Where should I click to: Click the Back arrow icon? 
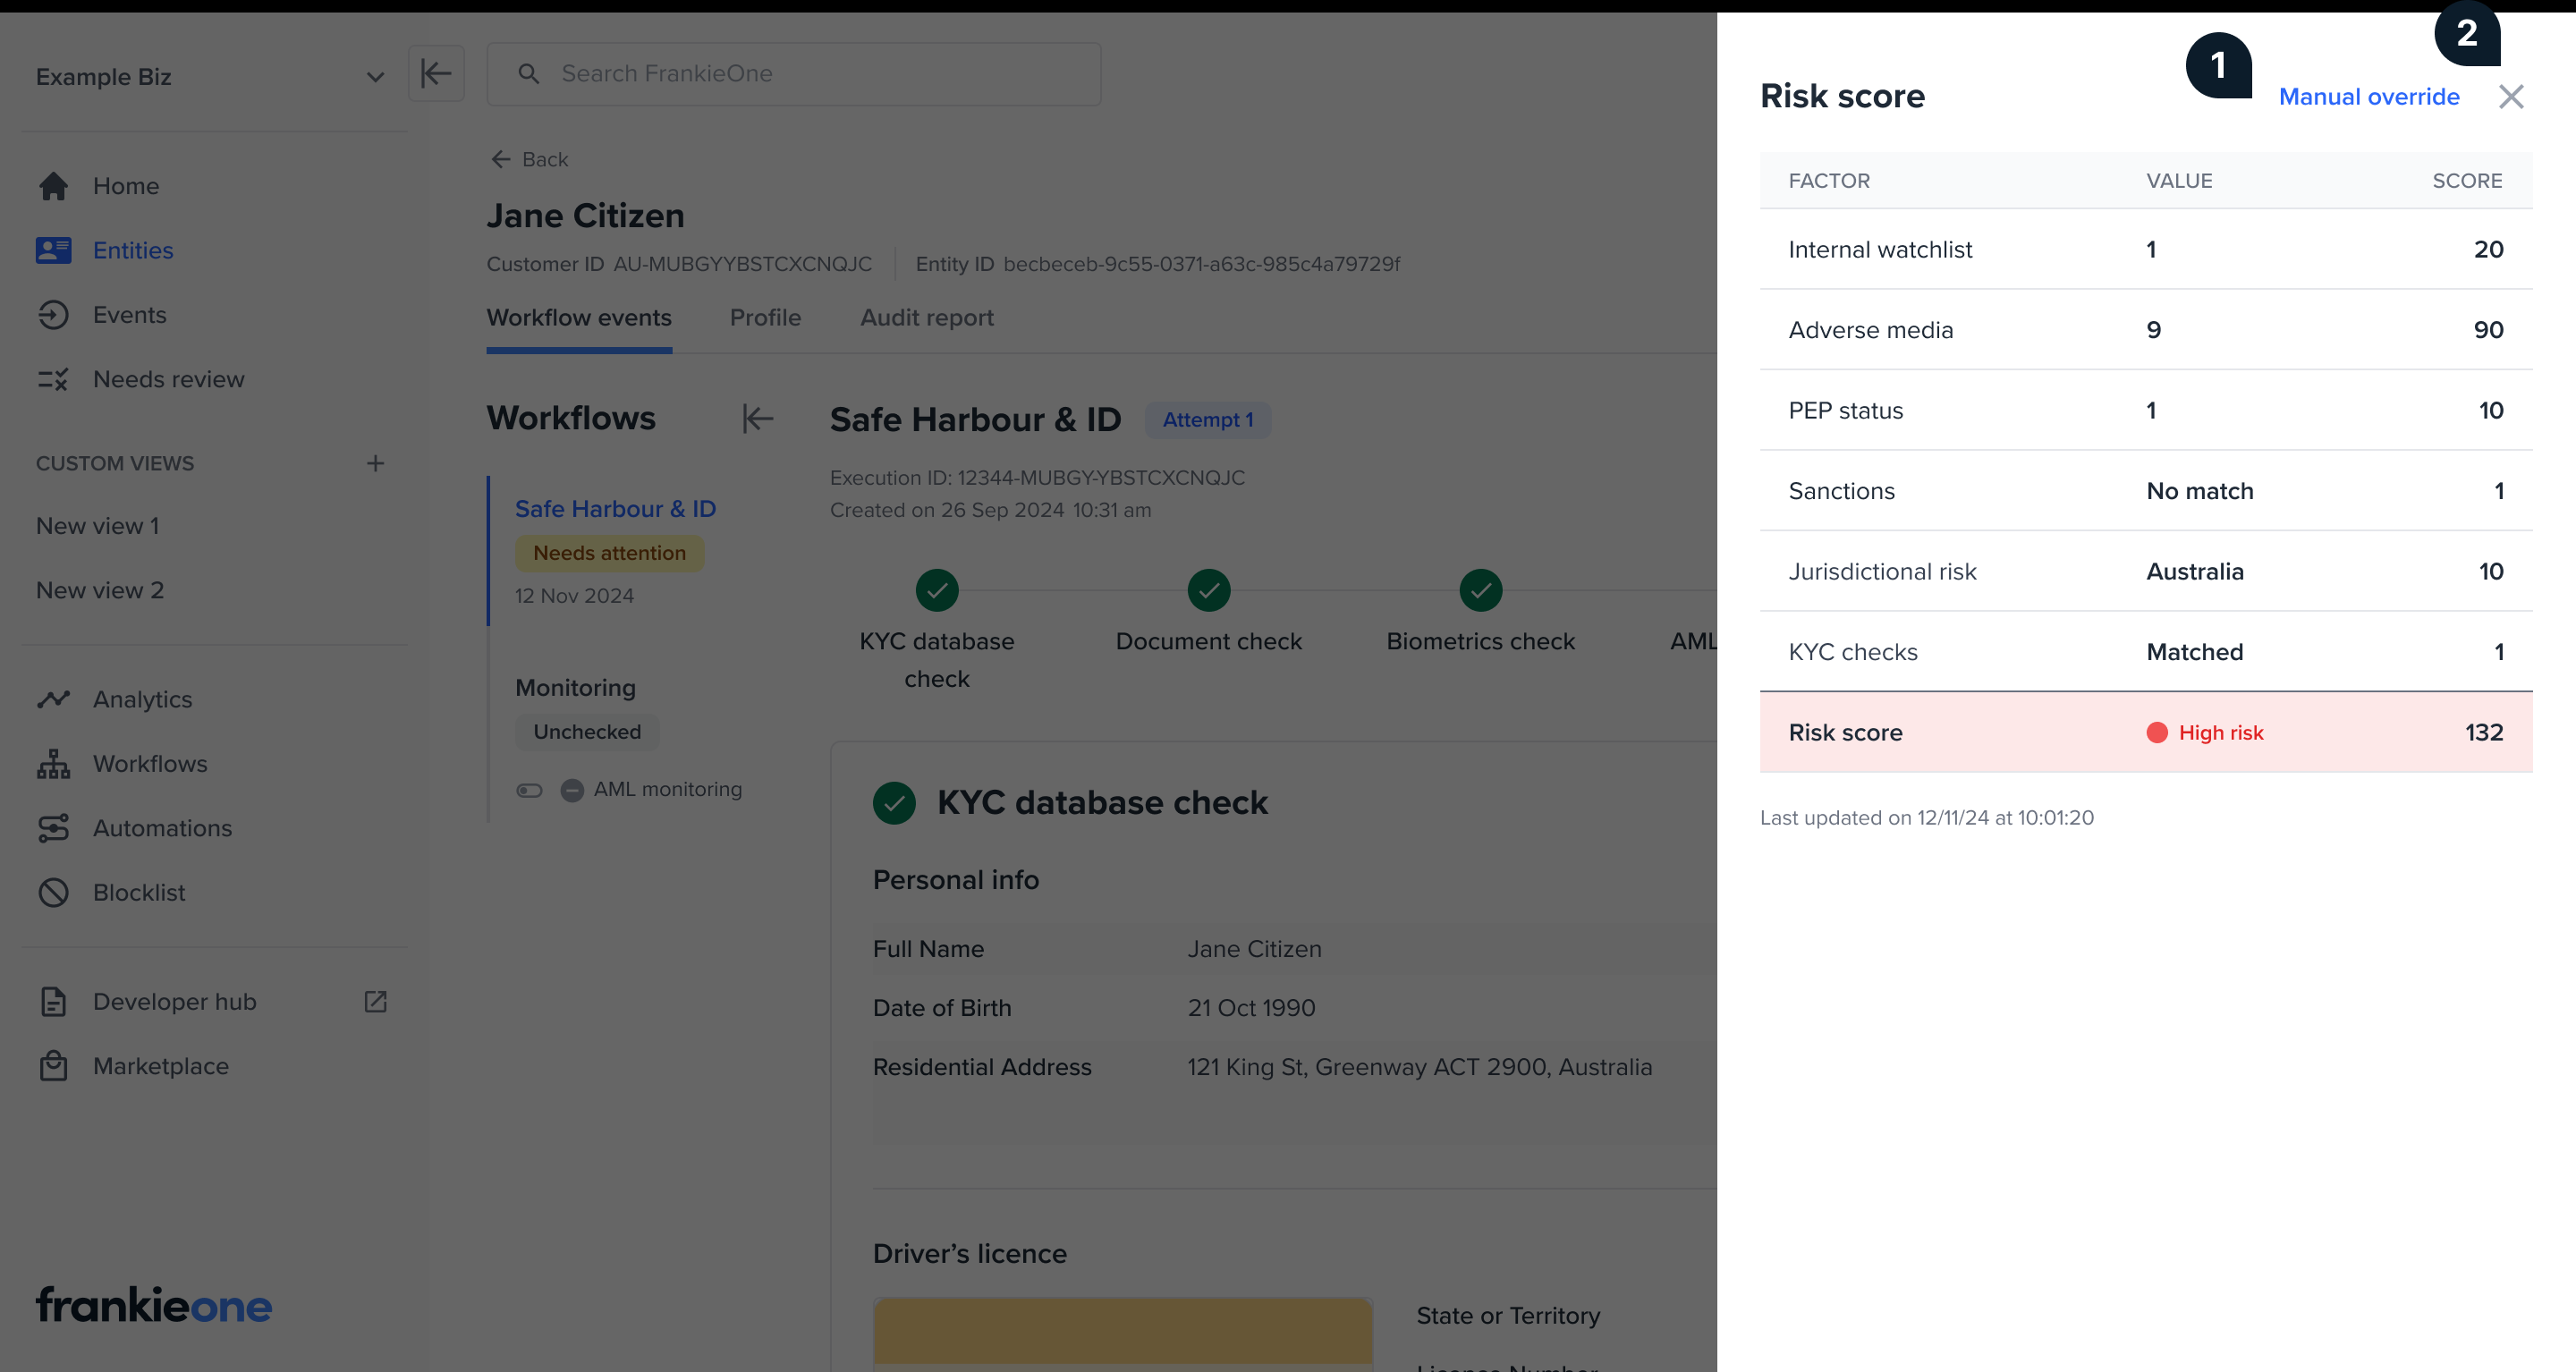(500, 159)
